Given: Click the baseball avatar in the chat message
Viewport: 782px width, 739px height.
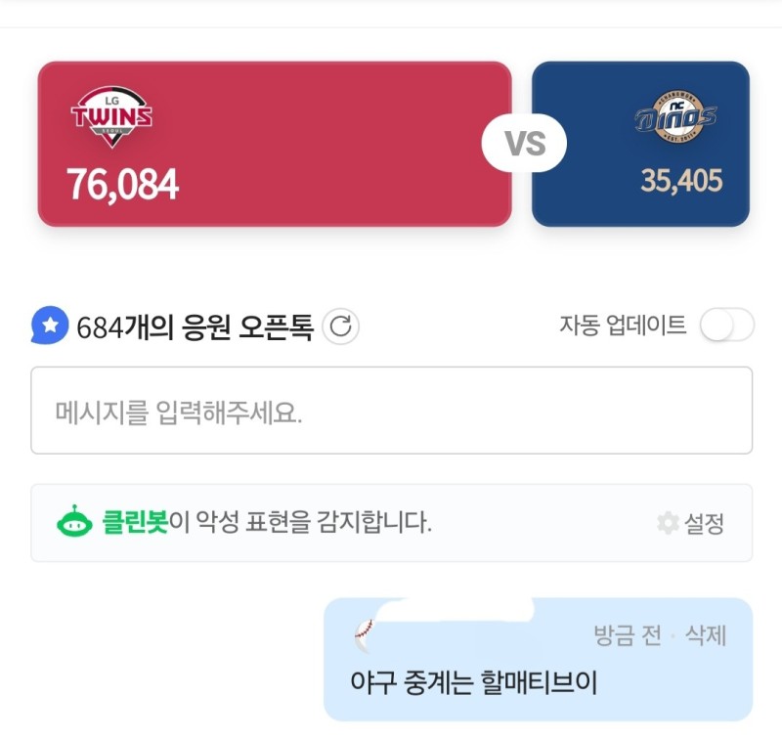Looking at the screenshot, I should coord(364,636).
